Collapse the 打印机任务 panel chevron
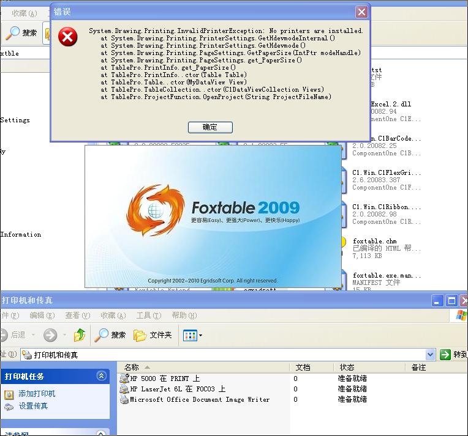468x436 pixels. point(102,376)
